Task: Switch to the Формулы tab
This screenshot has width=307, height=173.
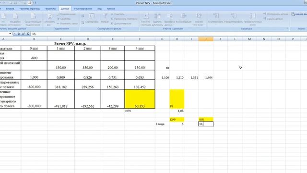Action: 50,9
